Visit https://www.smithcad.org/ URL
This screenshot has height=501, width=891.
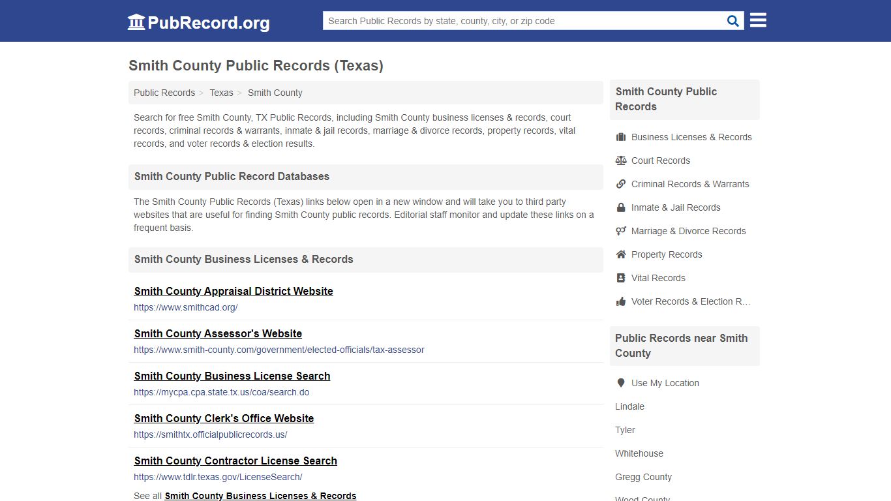(186, 307)
